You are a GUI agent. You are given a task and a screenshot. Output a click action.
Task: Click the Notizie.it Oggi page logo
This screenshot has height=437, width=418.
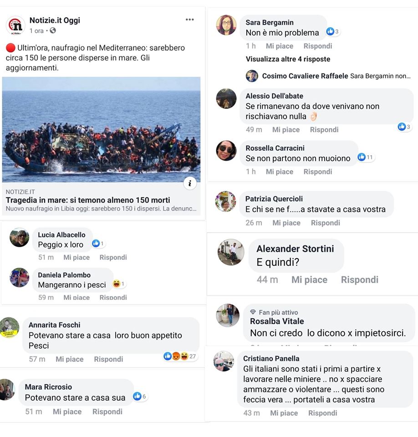pyautogui.click(x=15, y=25)
